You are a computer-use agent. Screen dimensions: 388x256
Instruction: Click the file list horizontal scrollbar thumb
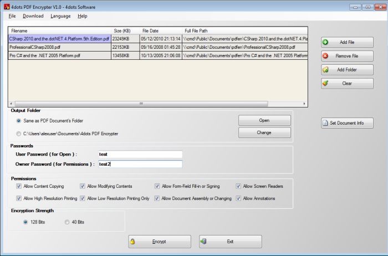pyautogui.click(x=141, y=104)
